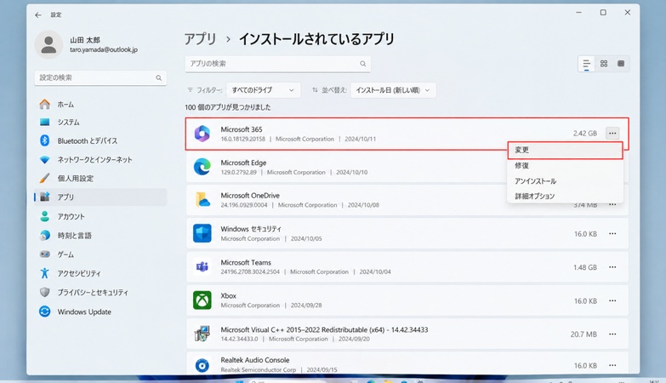Click the Microsoft OneDrive app icon
666x383 pixels.
coord(202,200)
